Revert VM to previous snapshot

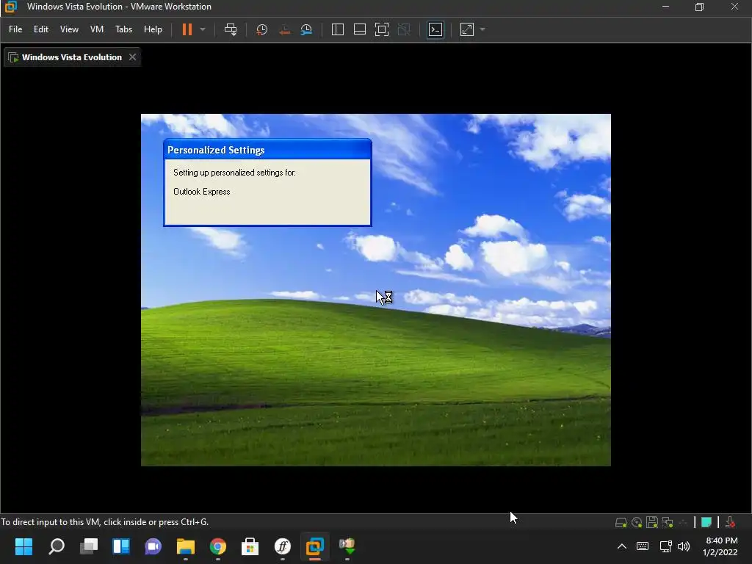pos(284,29)
